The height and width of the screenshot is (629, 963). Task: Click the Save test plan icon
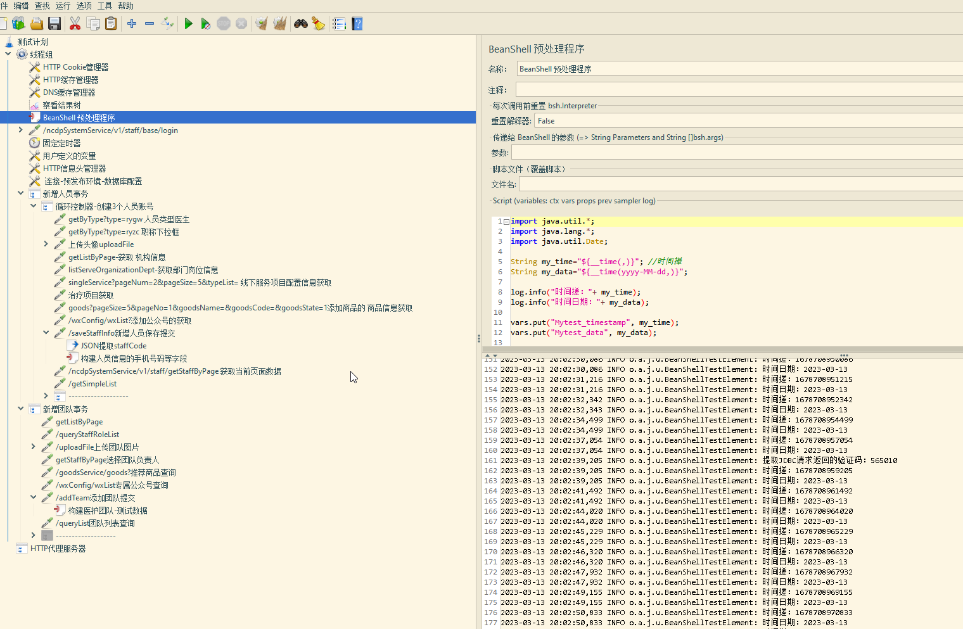[54, 24]
